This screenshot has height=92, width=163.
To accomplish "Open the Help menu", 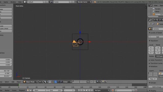I will [20, 2].
